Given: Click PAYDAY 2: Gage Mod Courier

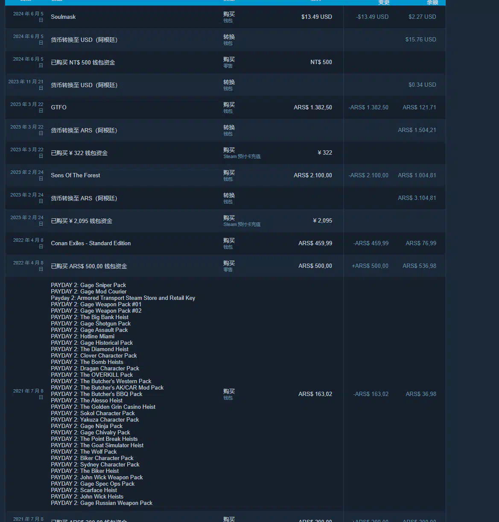Looking at the screenshot, I should click(89, 291).
